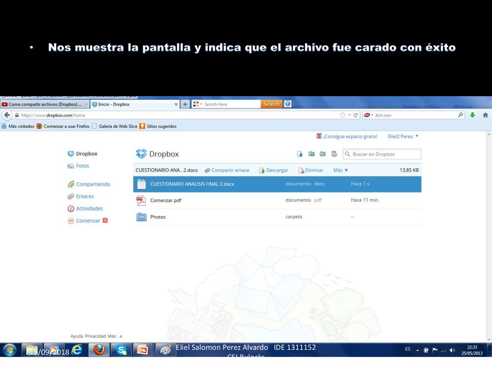Expand the Eliel2 Perez account menu
492x369 pixels.
(x=403, y=136)
